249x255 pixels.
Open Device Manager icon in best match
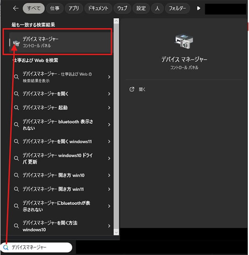click(x=16, y=43)
